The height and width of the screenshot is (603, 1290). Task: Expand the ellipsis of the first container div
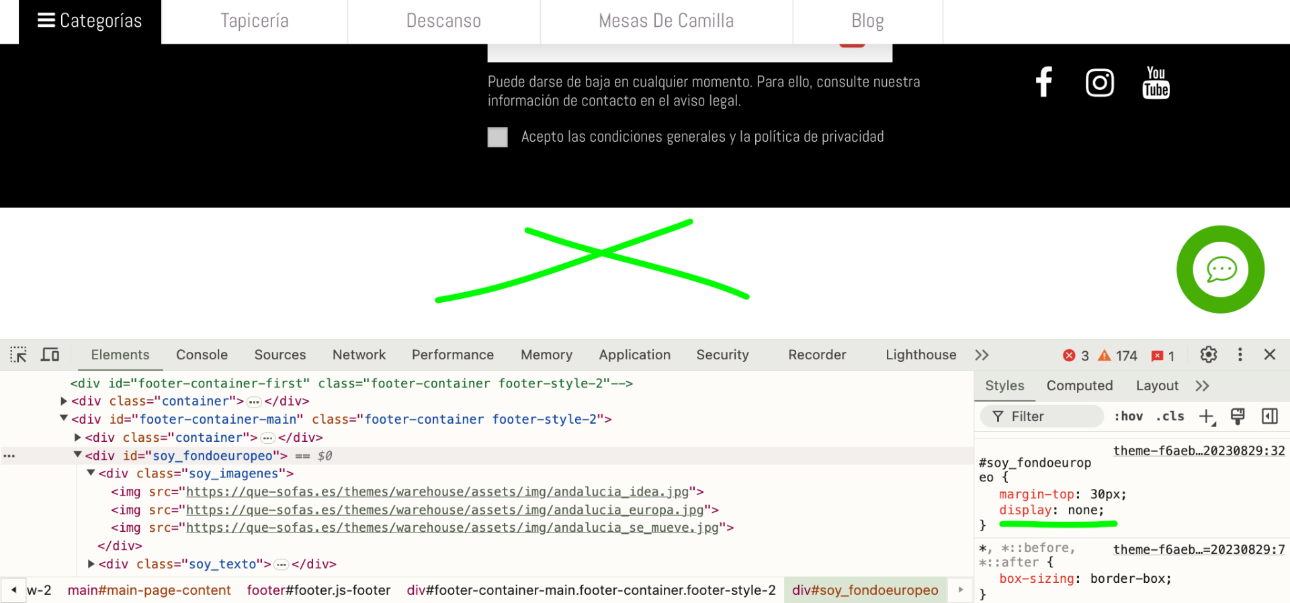(x=254, y=402)
